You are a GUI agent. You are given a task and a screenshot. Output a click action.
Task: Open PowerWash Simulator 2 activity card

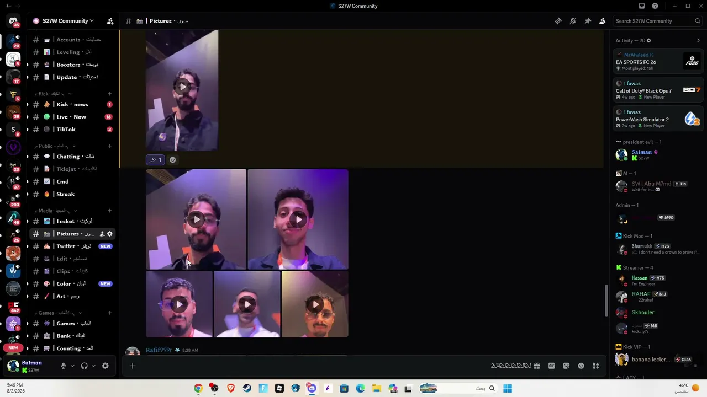click(x=658, y=119)
